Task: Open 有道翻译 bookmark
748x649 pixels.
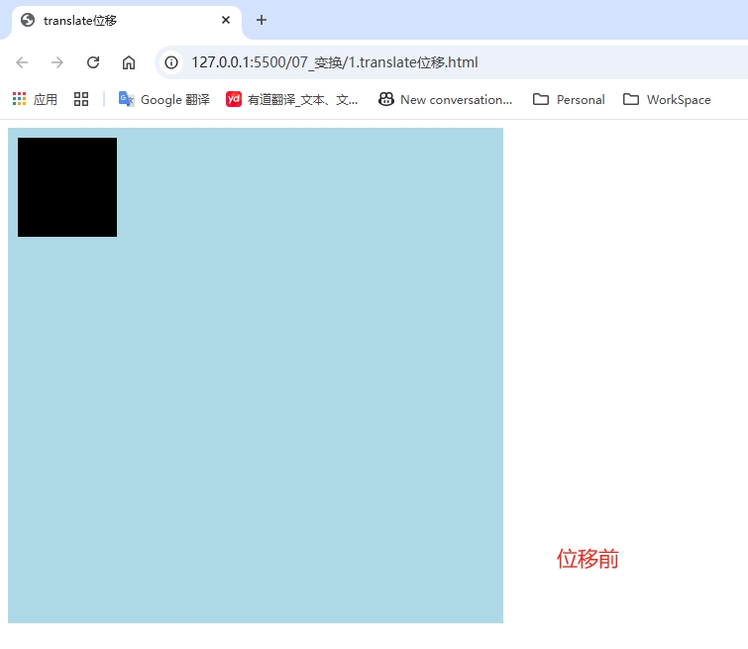Action: point(292,99)
